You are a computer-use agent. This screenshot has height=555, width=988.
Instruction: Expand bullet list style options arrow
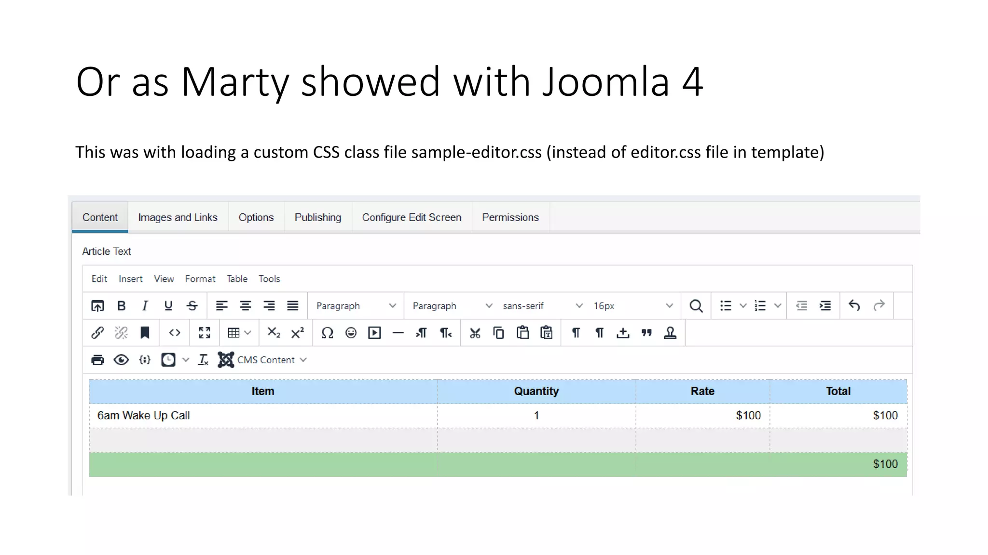coord(743,306)
